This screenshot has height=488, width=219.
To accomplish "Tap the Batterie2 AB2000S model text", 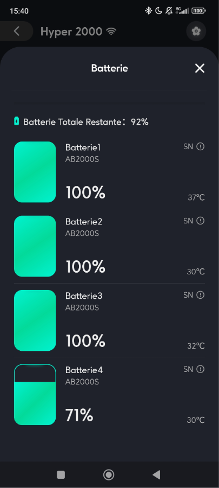I will (82, 233).
